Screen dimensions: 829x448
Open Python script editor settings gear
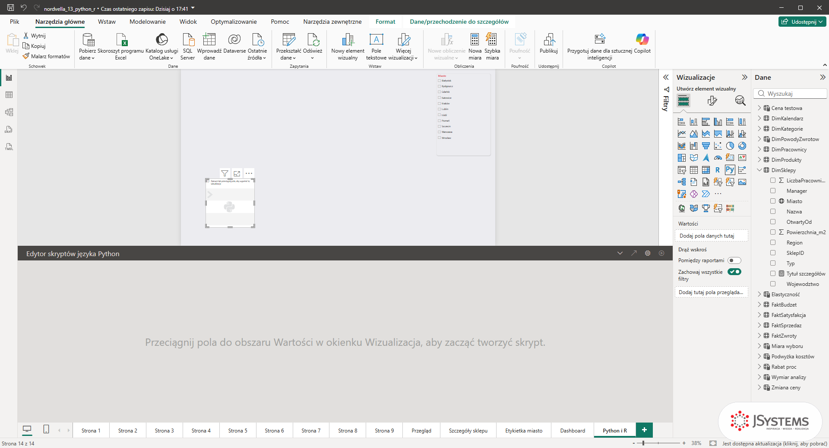tap(648, 253)
